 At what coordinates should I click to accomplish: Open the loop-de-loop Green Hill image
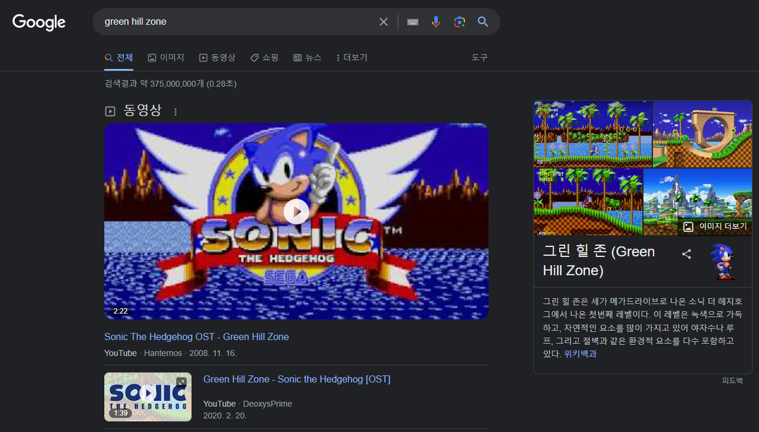pyautogui.click(x=702, y=134)
